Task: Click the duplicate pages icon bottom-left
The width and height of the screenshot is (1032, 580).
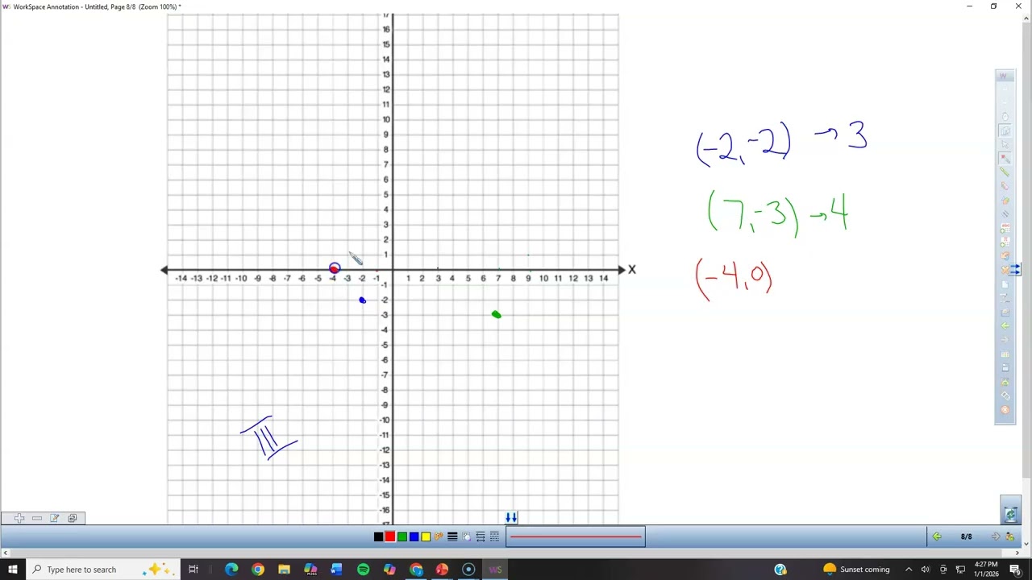Action: (73, 518)
